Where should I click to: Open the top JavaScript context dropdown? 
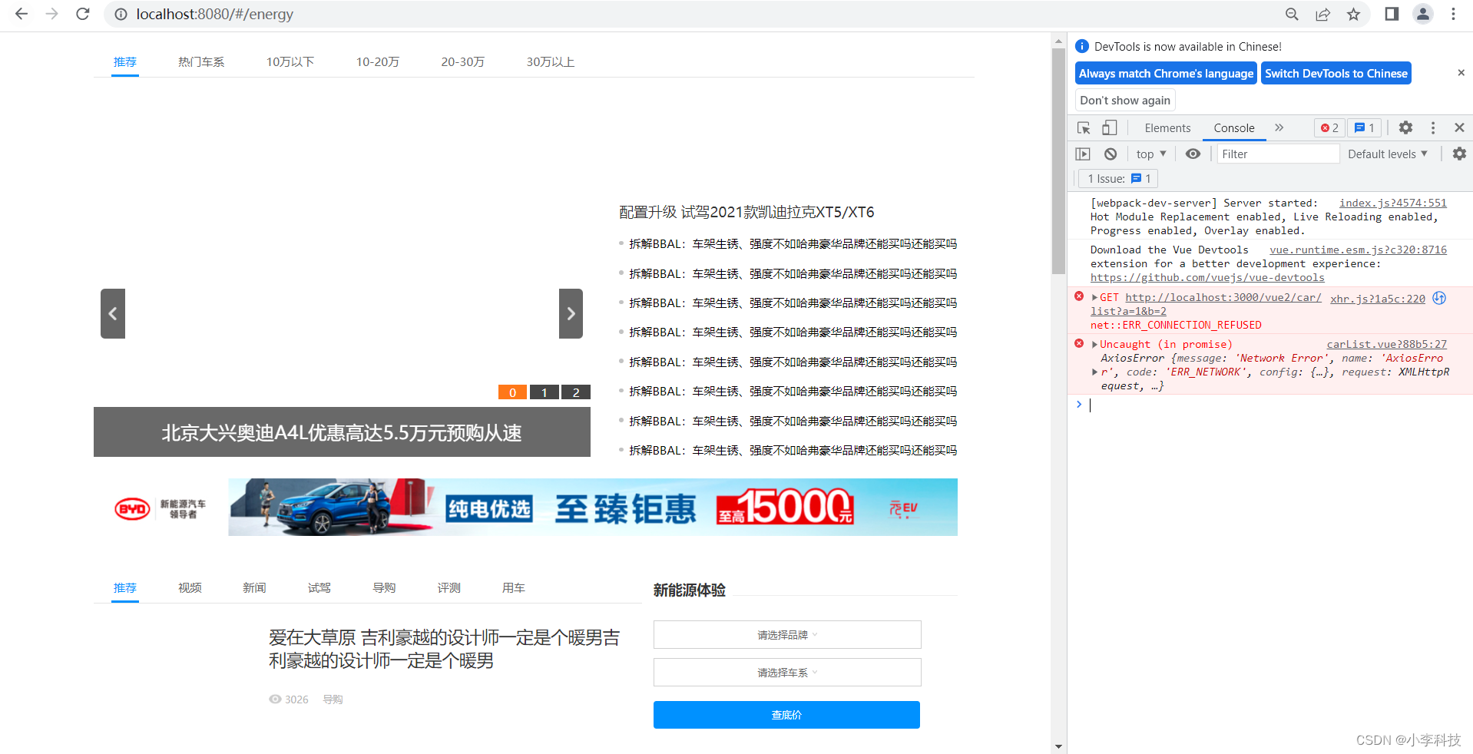[x=1151, y=154]
